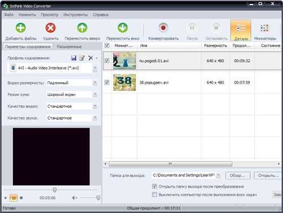The image size is (283, 213).
Task: Uncheck the 38.popugaev.avi file checkbox
Action: (107, 82)
